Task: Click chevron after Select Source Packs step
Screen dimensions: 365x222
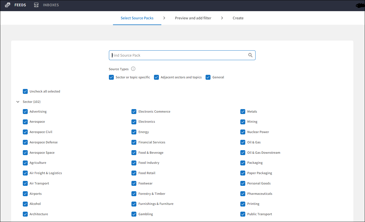Action: coord(164,18)
